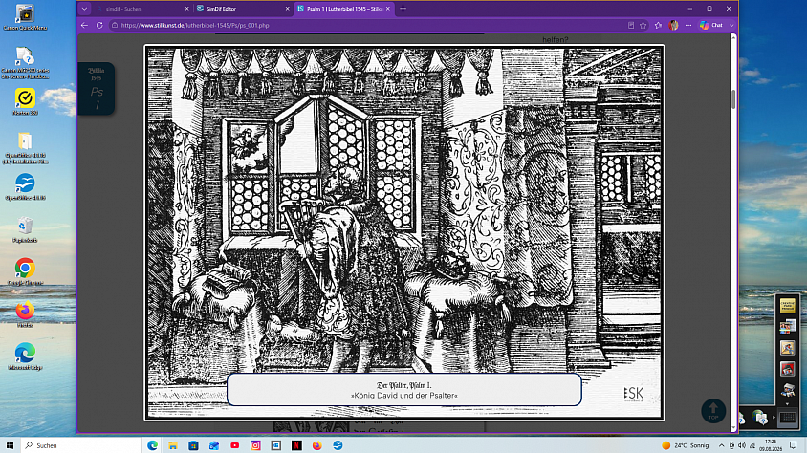Open Canon Quick Menu main grid button
Image resolution: width=807 pixels, height=453 pixels.
click(788, 418)
